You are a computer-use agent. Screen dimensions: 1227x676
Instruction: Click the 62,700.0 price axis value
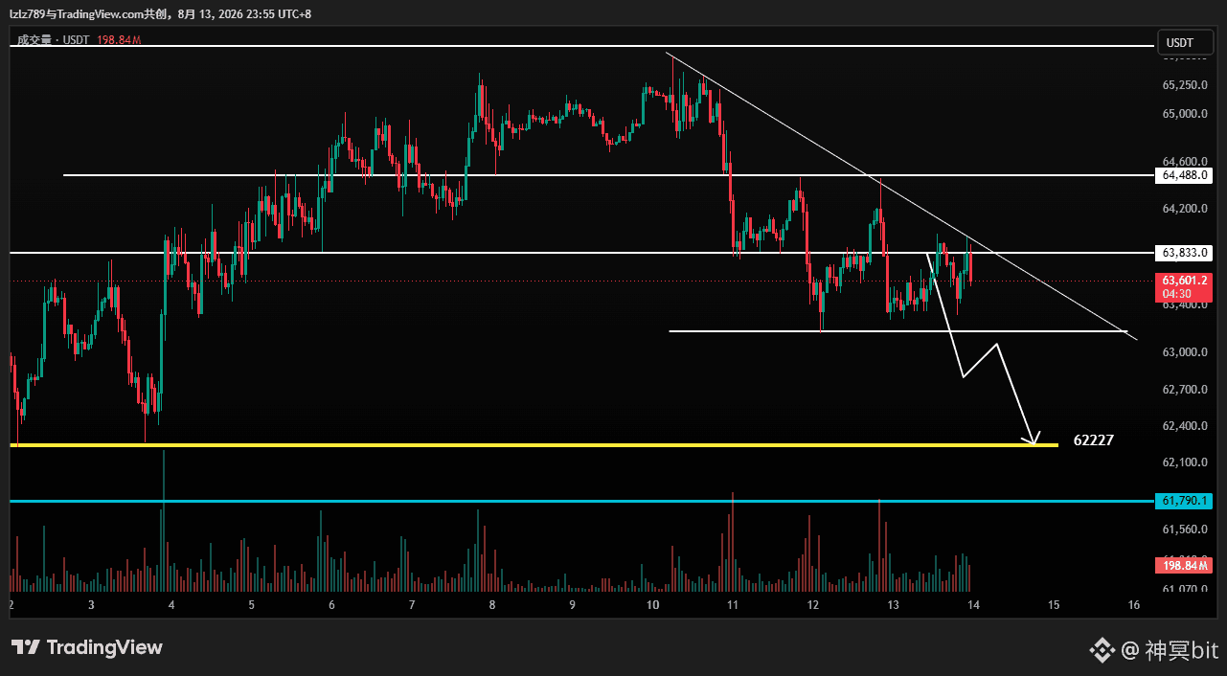pos(1185,390)
